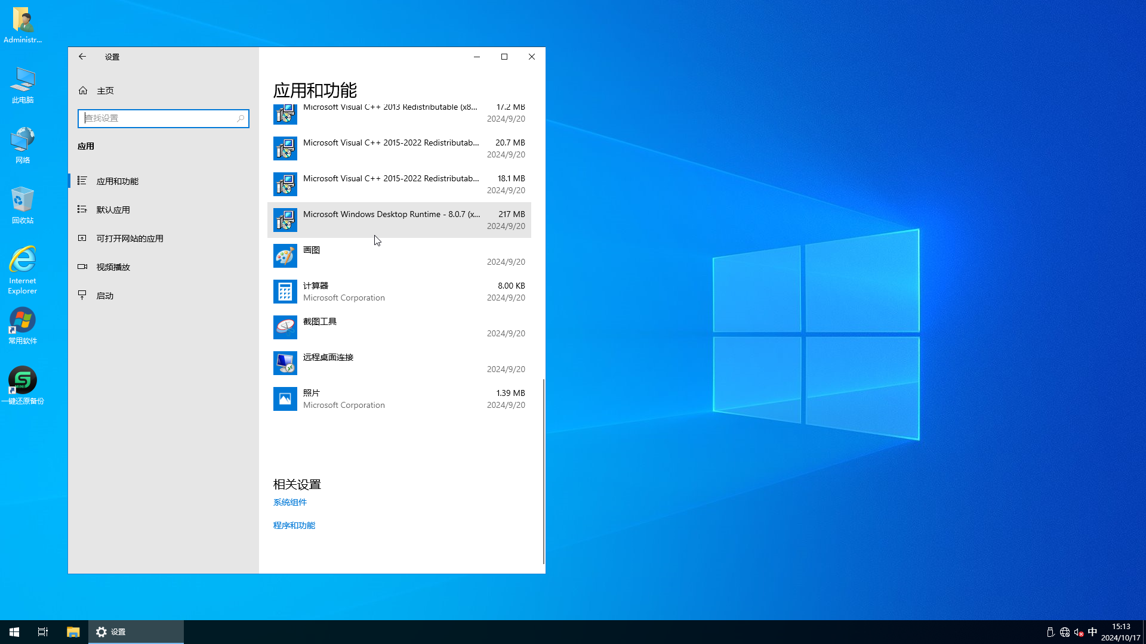
Task: Maximize the Settings window
Action: 504,57
